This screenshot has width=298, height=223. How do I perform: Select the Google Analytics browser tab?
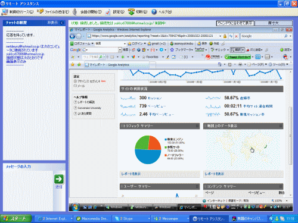(x=117, y=65)
